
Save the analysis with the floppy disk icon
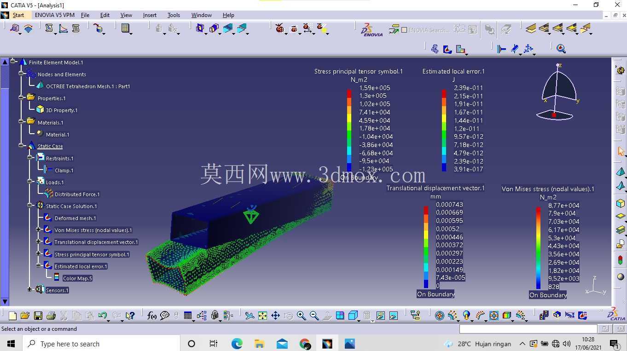click(x=38, y=316)
